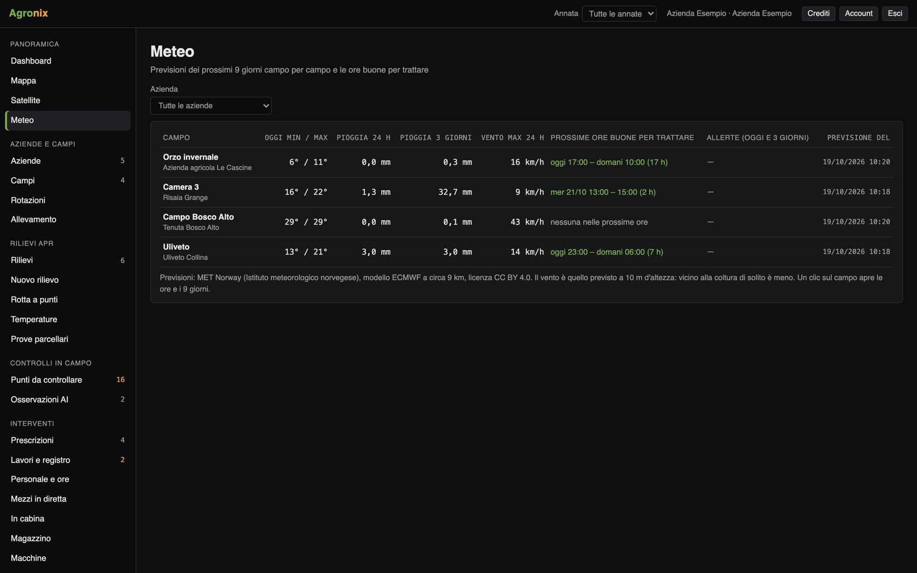Click 'oggi 23:00 – domani 06:00 (7 h)'

coord(607,252)
